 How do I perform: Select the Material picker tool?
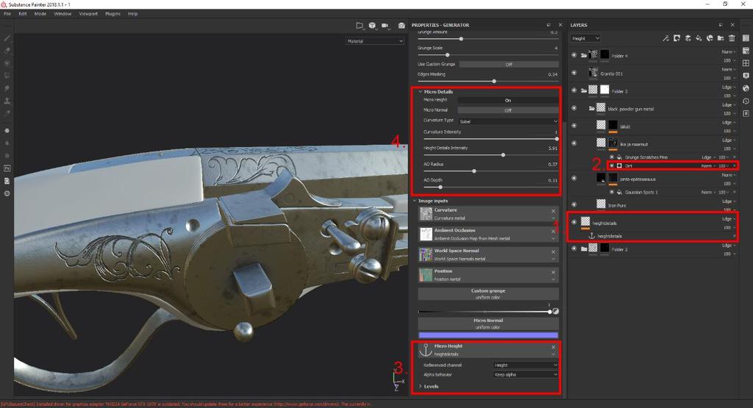7,113
